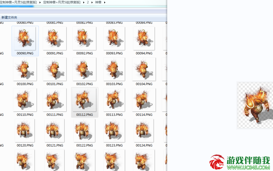The width and height of the screenshot is (273, 171).
Task: Select the 00101.PNG file icon
Action: (x=55, y=69)
